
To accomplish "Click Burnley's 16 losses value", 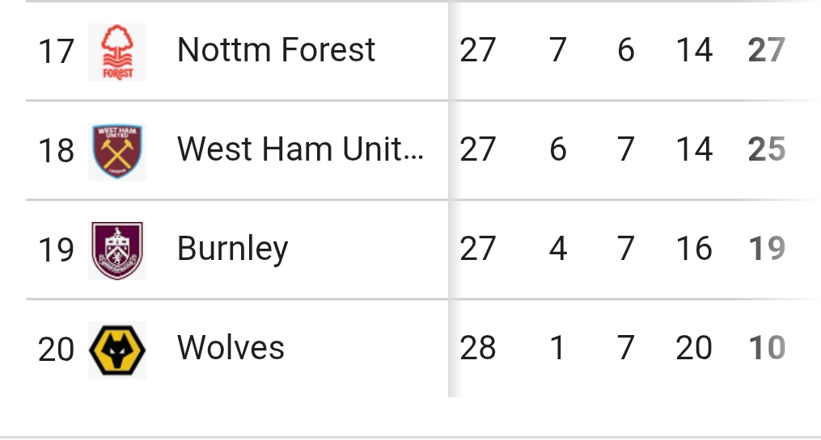I will click(x=694, y=249).
